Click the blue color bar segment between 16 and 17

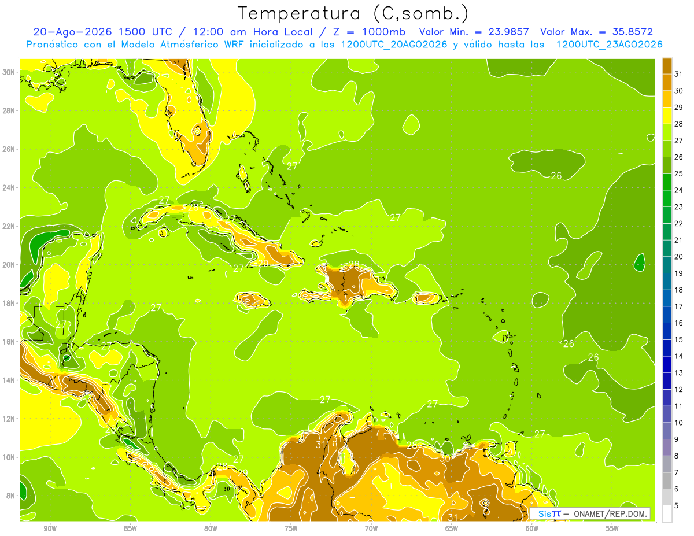click(667, 315)
